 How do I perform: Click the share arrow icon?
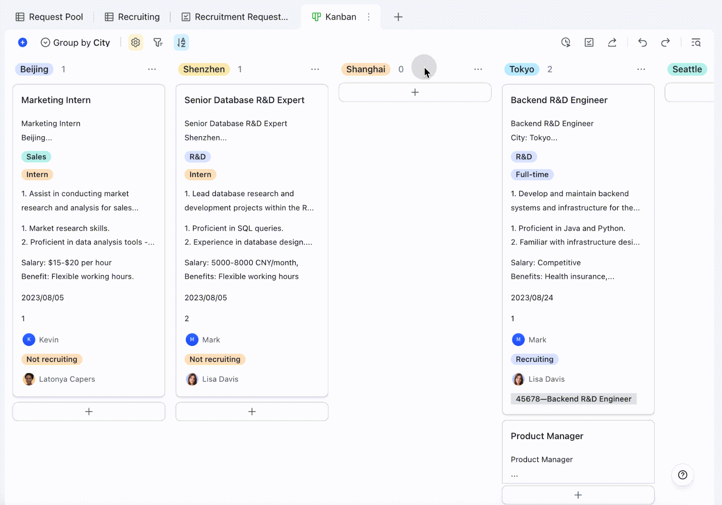coord(612,42)
